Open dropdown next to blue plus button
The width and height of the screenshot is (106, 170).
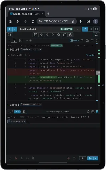pyautogui.click(x=15, y=29)
